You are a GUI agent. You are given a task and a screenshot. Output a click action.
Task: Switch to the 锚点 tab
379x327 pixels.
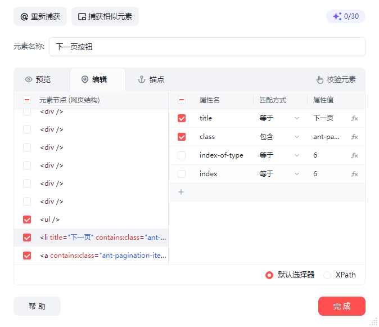(x=151, y=79)
